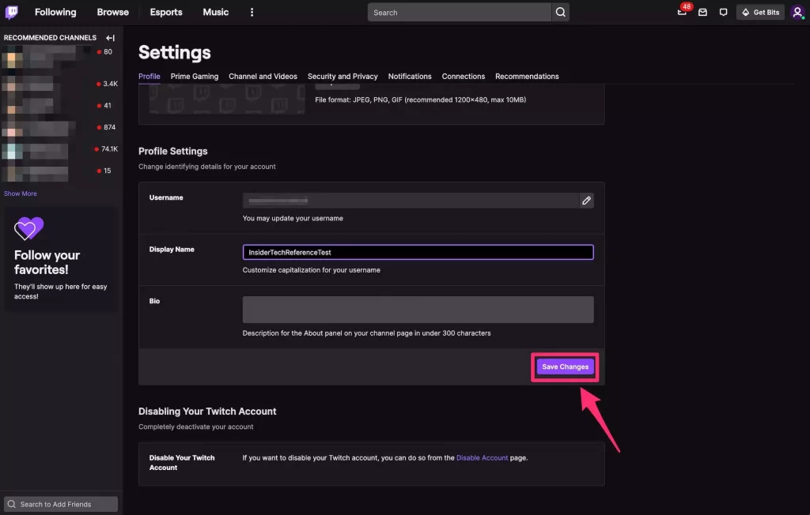Focus the Display Name input field
The height and width of the screenshot is (515, 810).
[x=418, y=252]
